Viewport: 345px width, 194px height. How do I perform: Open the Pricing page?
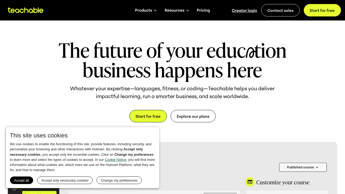pyautogui.click(x=203, y=10)
